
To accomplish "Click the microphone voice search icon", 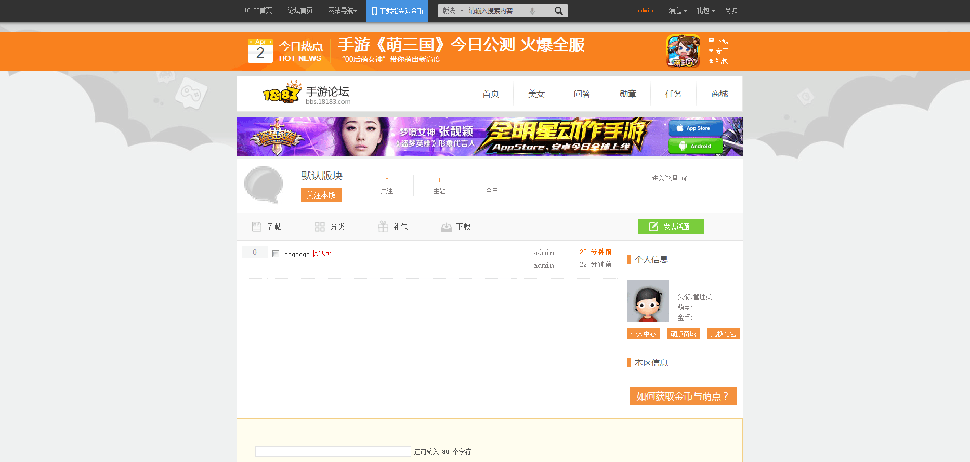I will pyautogui.click(x=532, y=11).
